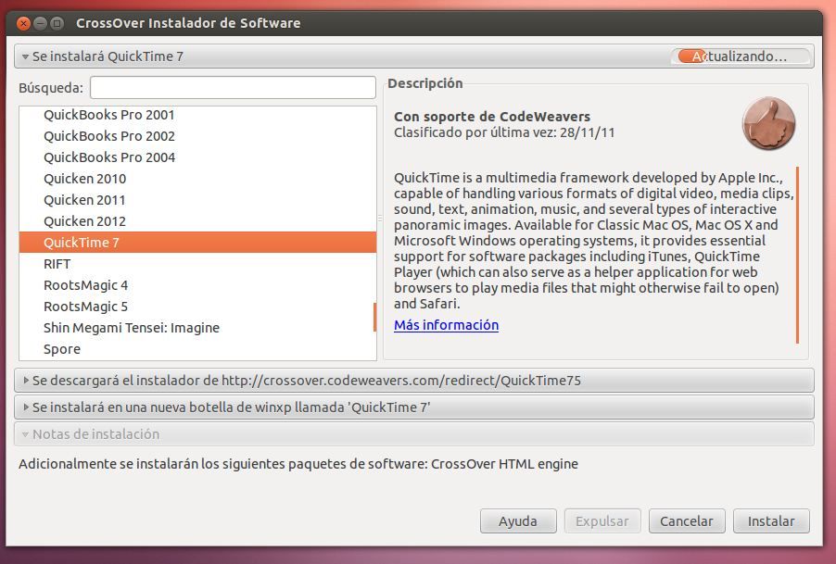Screen dimensions: 836x564
Task: Click the thumbs-up CodeWeavers support medal icon
Action: [768, 123]
